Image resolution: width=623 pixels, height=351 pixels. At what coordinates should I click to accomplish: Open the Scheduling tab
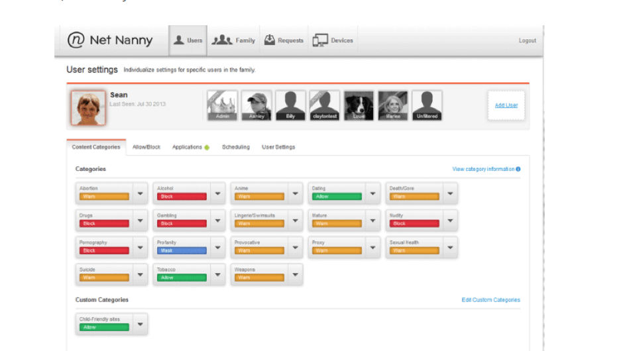tap(235, 147)
